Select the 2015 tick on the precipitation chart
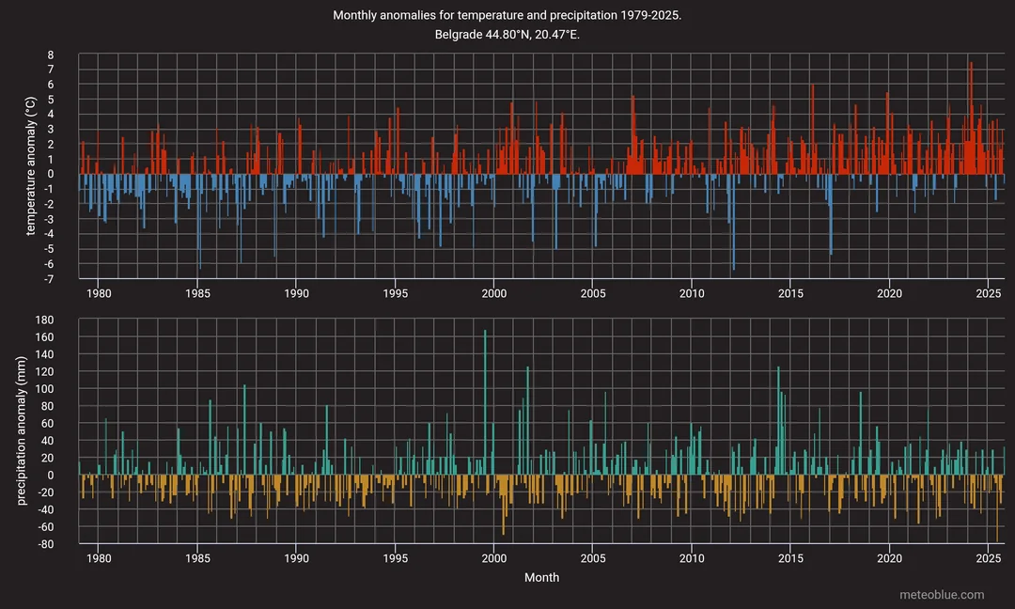1015x609 pixels. [x=790, y=558]
